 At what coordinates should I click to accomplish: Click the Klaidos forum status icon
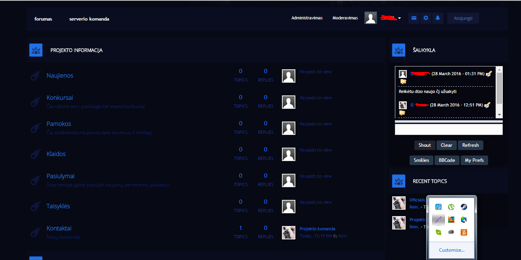point(36,154)
